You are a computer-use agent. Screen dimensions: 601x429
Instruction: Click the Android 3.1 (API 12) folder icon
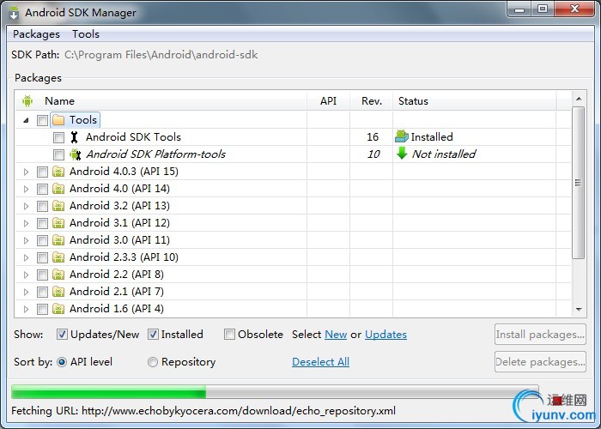[58, 223]
